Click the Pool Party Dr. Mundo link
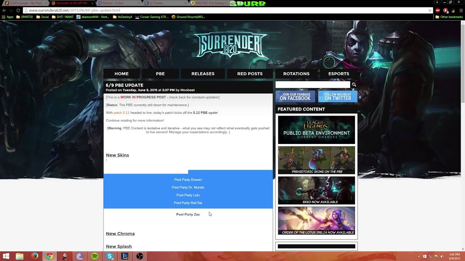The height and width of the screenshot is (261, 465). click(188, 187)
